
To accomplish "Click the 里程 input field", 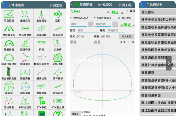I will click(88, 31).
